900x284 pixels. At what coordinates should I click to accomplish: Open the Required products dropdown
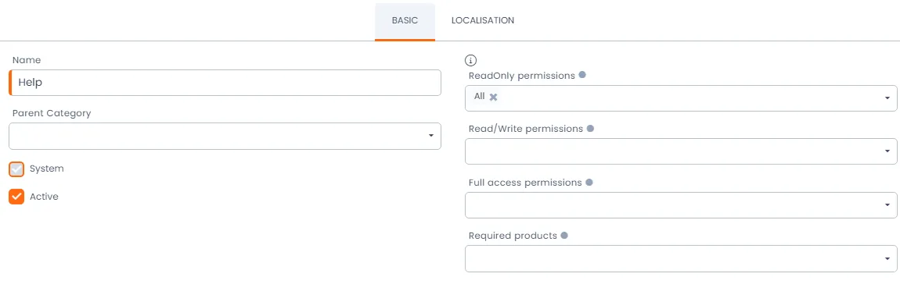(x=681, y=259)
